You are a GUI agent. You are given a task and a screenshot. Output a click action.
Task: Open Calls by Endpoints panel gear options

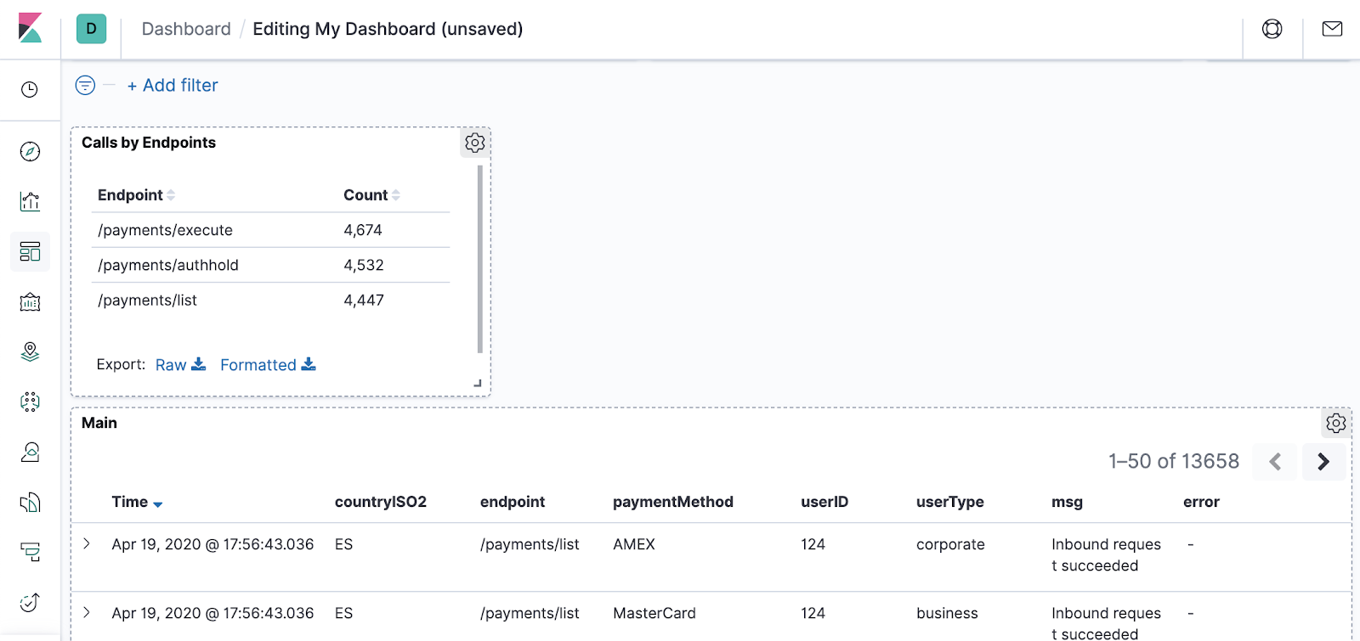tap(475, 143)
